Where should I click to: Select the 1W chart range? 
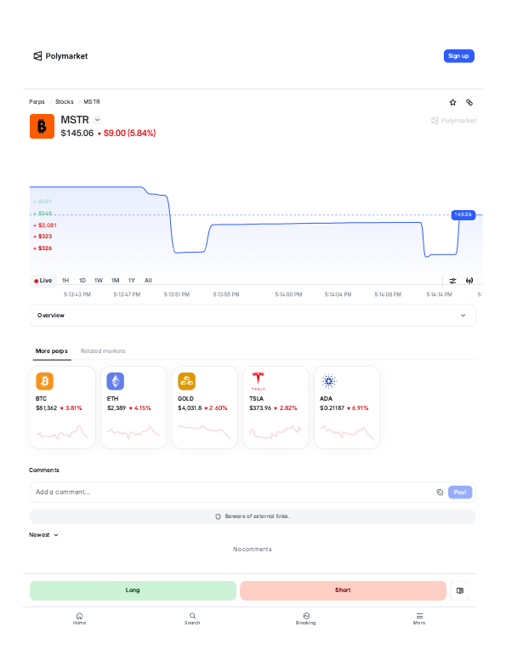coord(99,281)
